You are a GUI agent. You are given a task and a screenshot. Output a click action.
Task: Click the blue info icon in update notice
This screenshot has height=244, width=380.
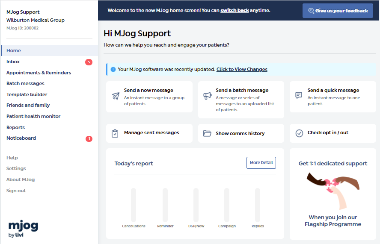(x=113, y=69)
